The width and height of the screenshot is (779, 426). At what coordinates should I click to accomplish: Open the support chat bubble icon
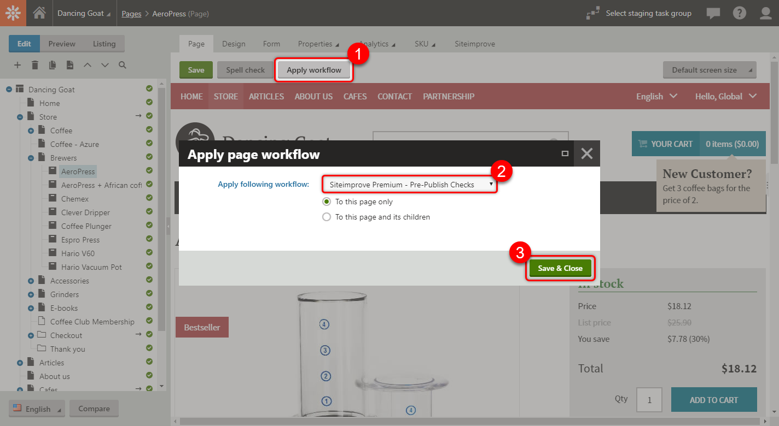[x=713, y=14]
